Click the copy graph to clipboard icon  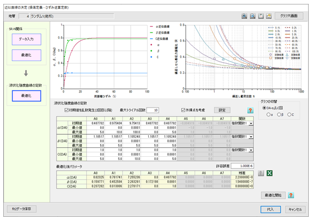click(x=261, y=16)
